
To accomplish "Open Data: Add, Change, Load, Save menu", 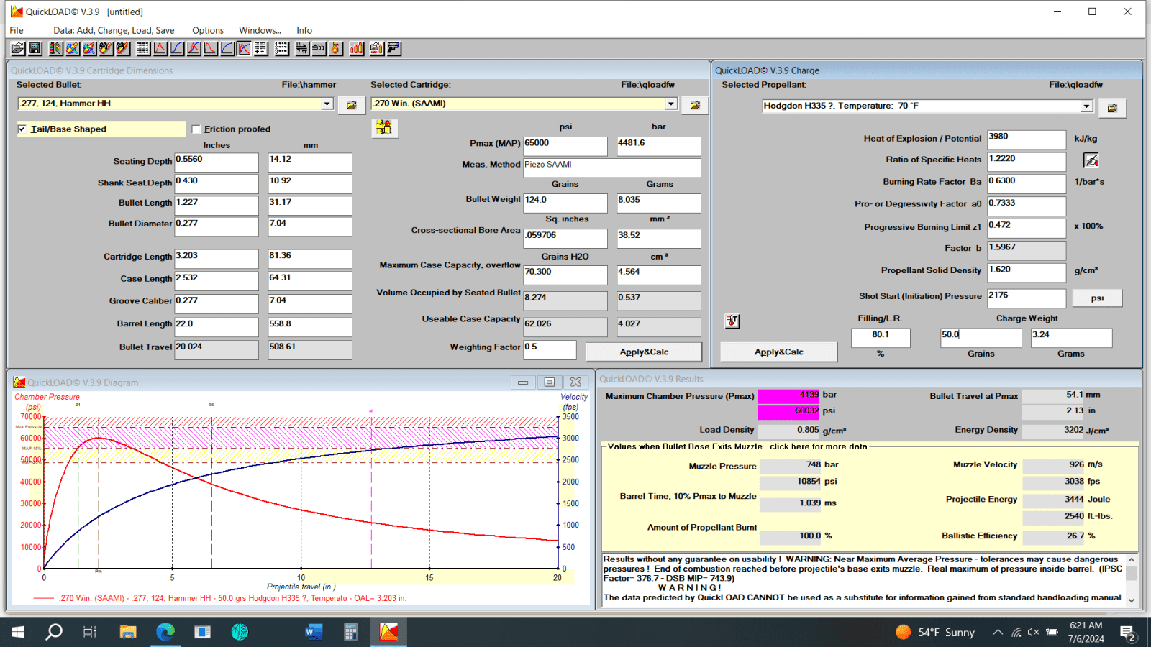I will click(114, 30).
